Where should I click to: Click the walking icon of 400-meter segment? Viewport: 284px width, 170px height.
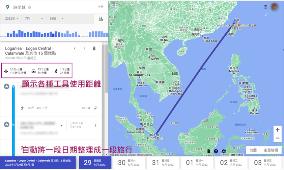22,108
